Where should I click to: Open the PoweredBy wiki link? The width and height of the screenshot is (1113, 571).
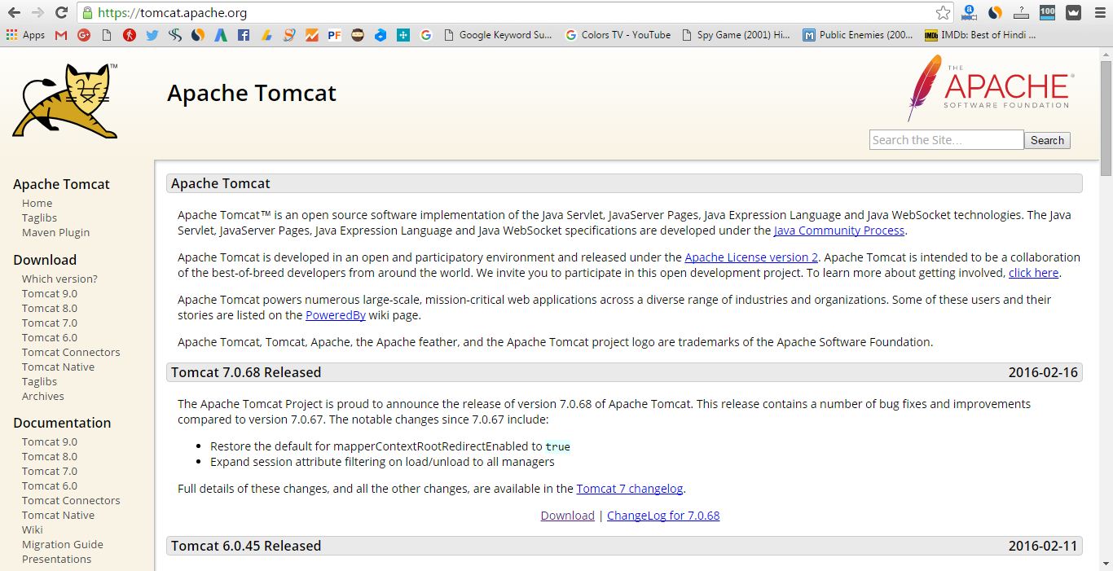[335, 315]
